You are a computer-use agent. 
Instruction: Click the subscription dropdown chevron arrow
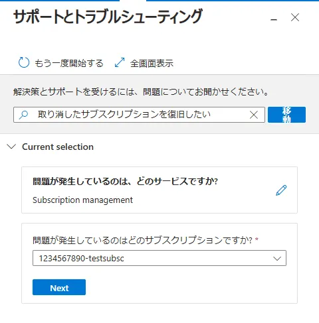[x=277, y=258]
